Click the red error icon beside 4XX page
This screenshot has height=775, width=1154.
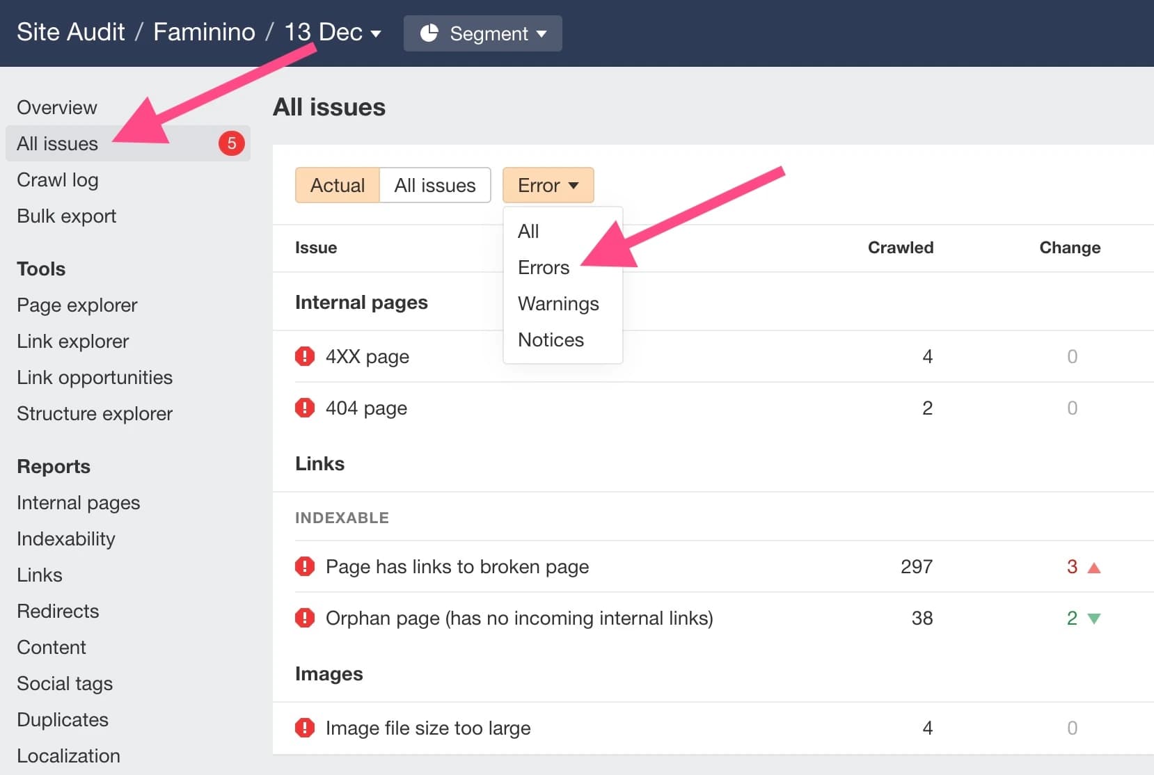[305, 356]
